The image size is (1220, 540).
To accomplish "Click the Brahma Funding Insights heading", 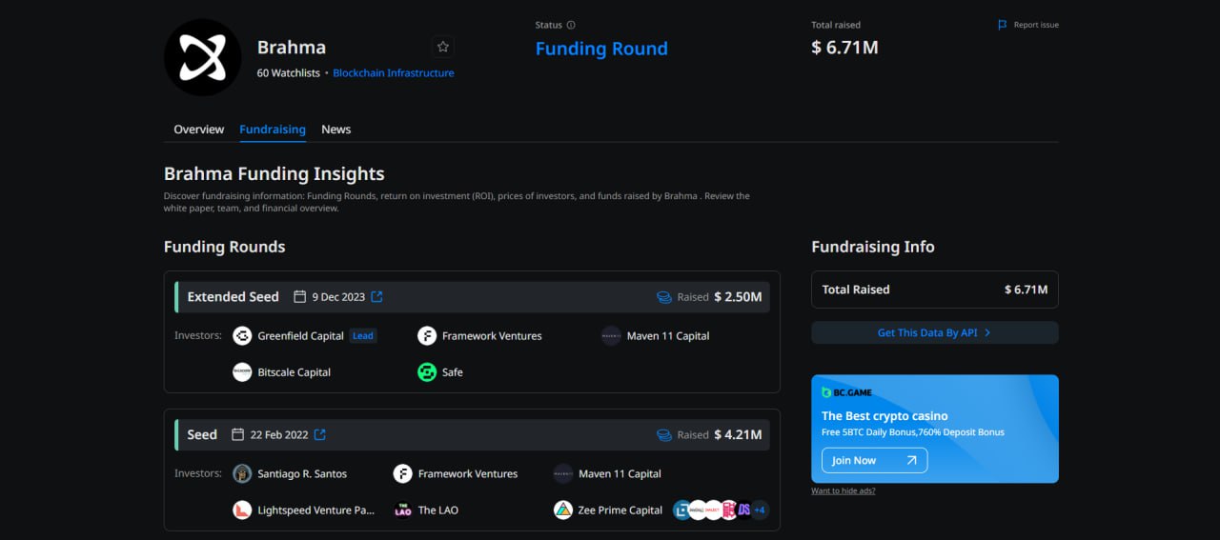I will click(274, 174).
